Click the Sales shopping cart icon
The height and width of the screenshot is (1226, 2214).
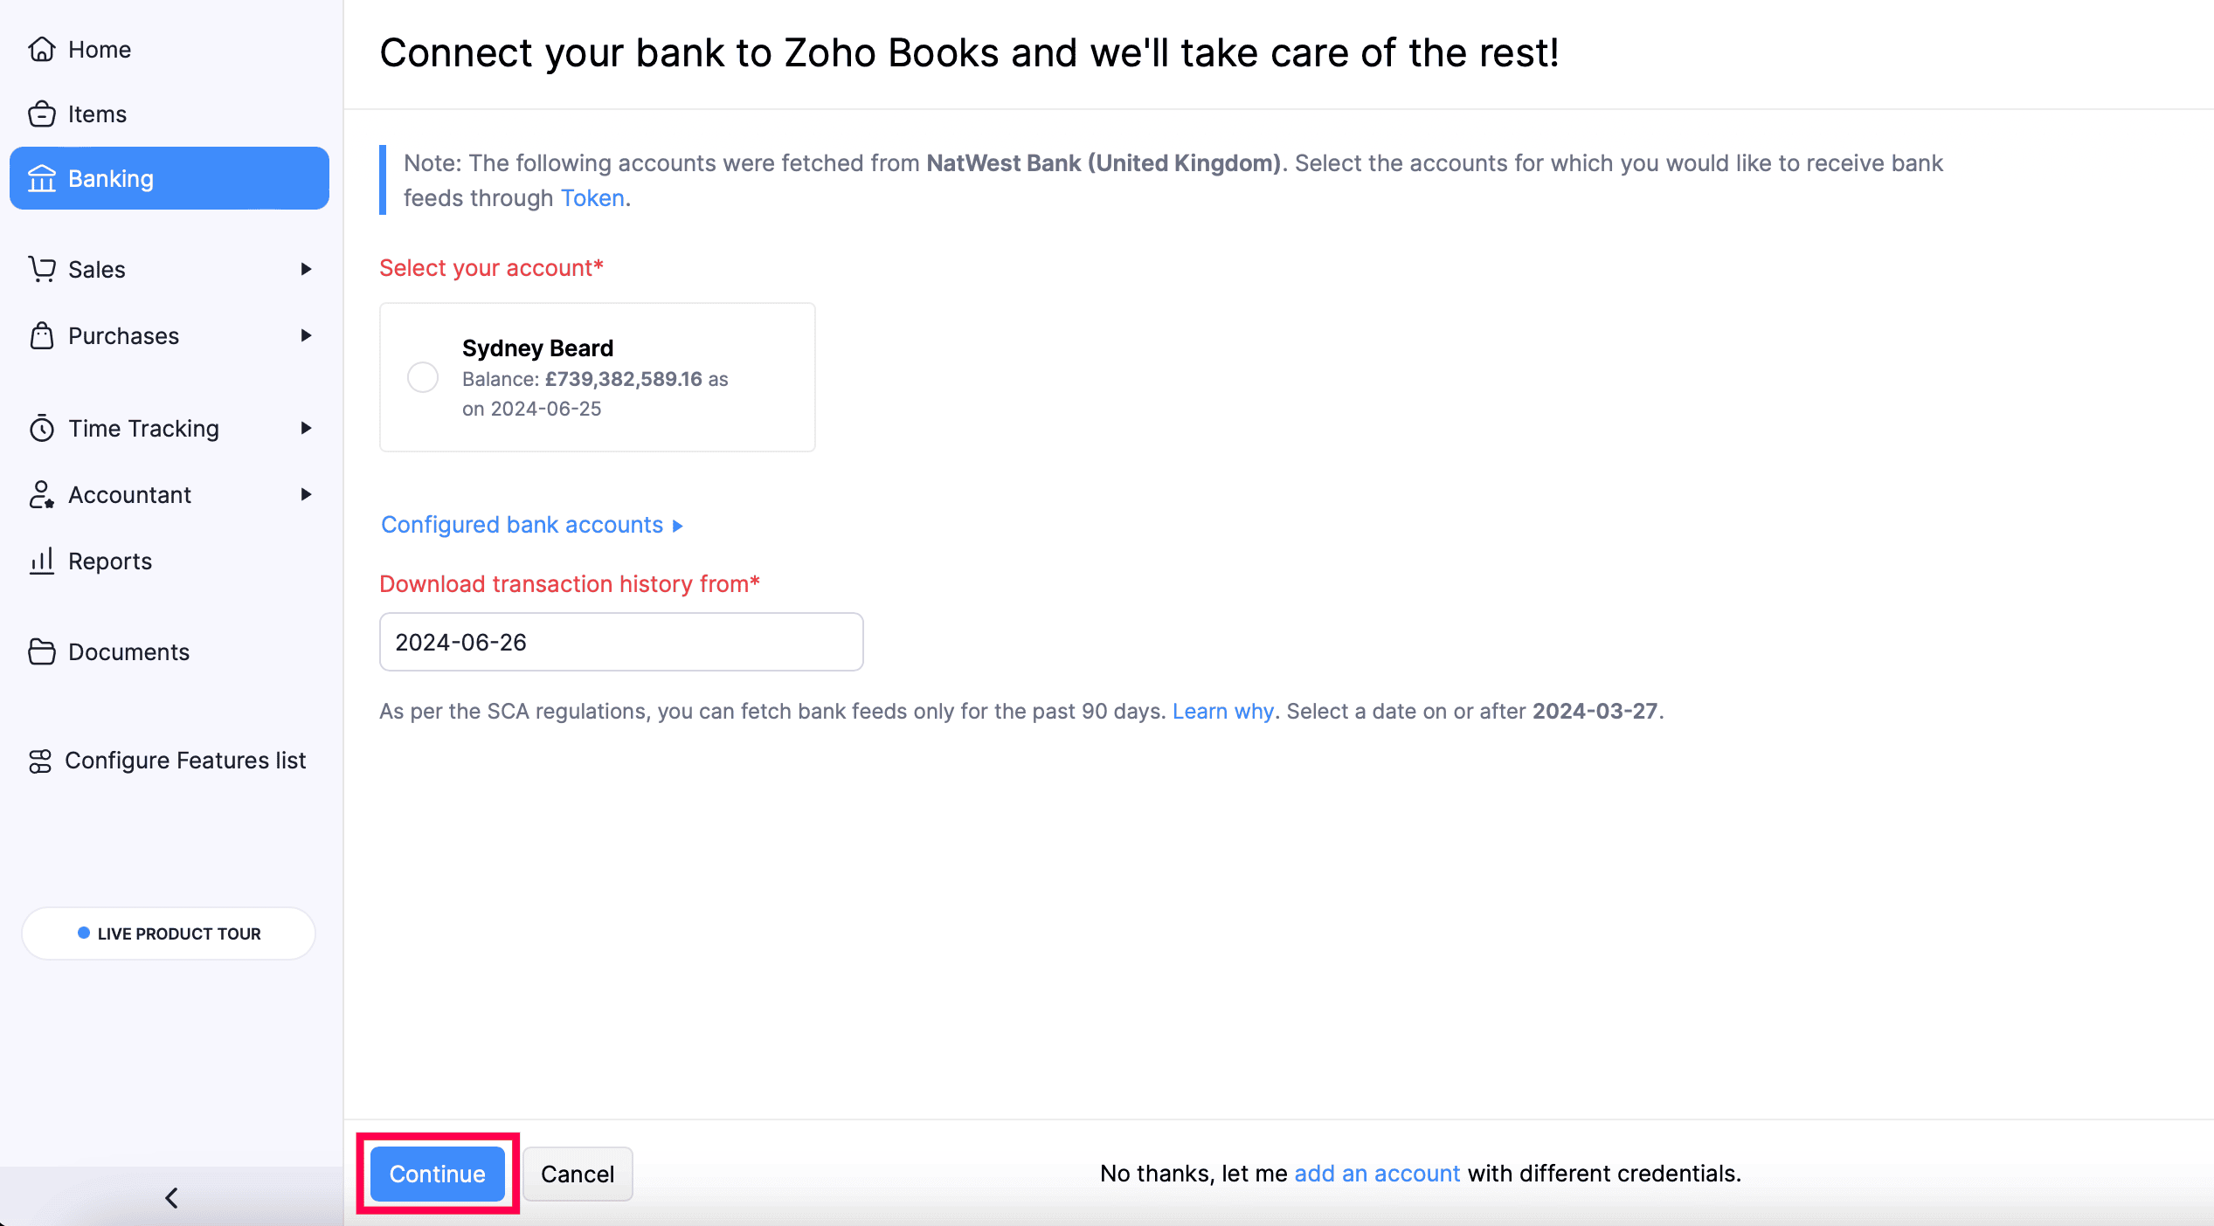click(41, 269)
